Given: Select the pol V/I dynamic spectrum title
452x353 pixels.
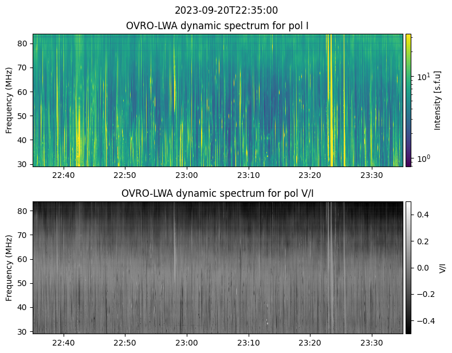Looking at the screenshot, I should [x=217, y=193].
